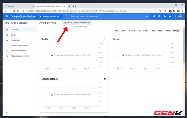Viewport: 187px width, 118px height.
Task: Open the Google Assistant project selector dropdown
Action: coord(49,17)
